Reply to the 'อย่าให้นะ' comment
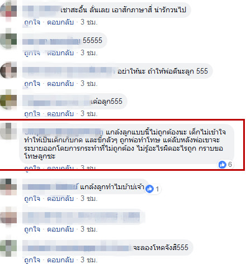Viewport: 246px width, 264px height. (60, 84)
